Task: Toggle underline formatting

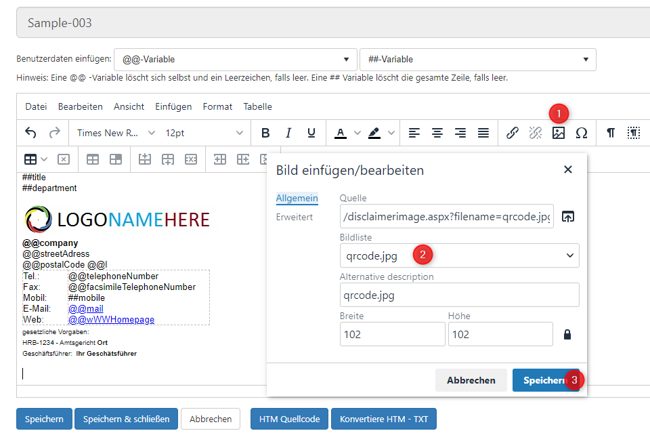Action: click(311, 133)
